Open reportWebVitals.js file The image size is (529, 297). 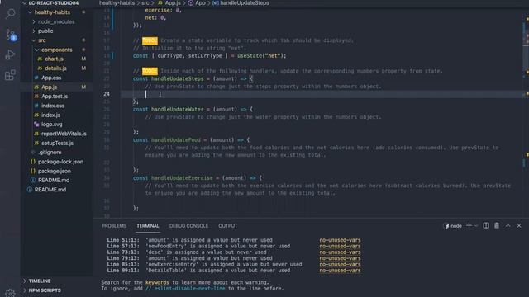64,134
